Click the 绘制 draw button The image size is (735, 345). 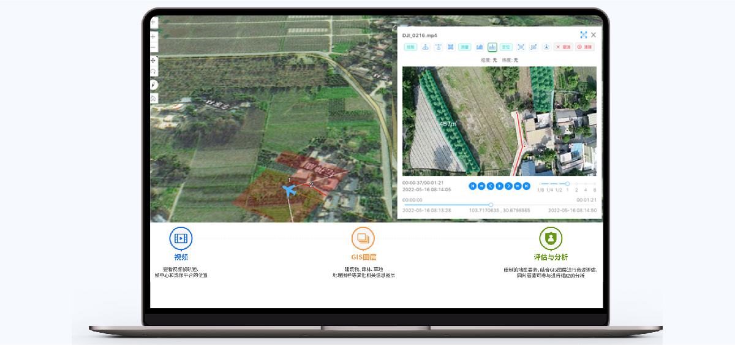tap(410, 47)
